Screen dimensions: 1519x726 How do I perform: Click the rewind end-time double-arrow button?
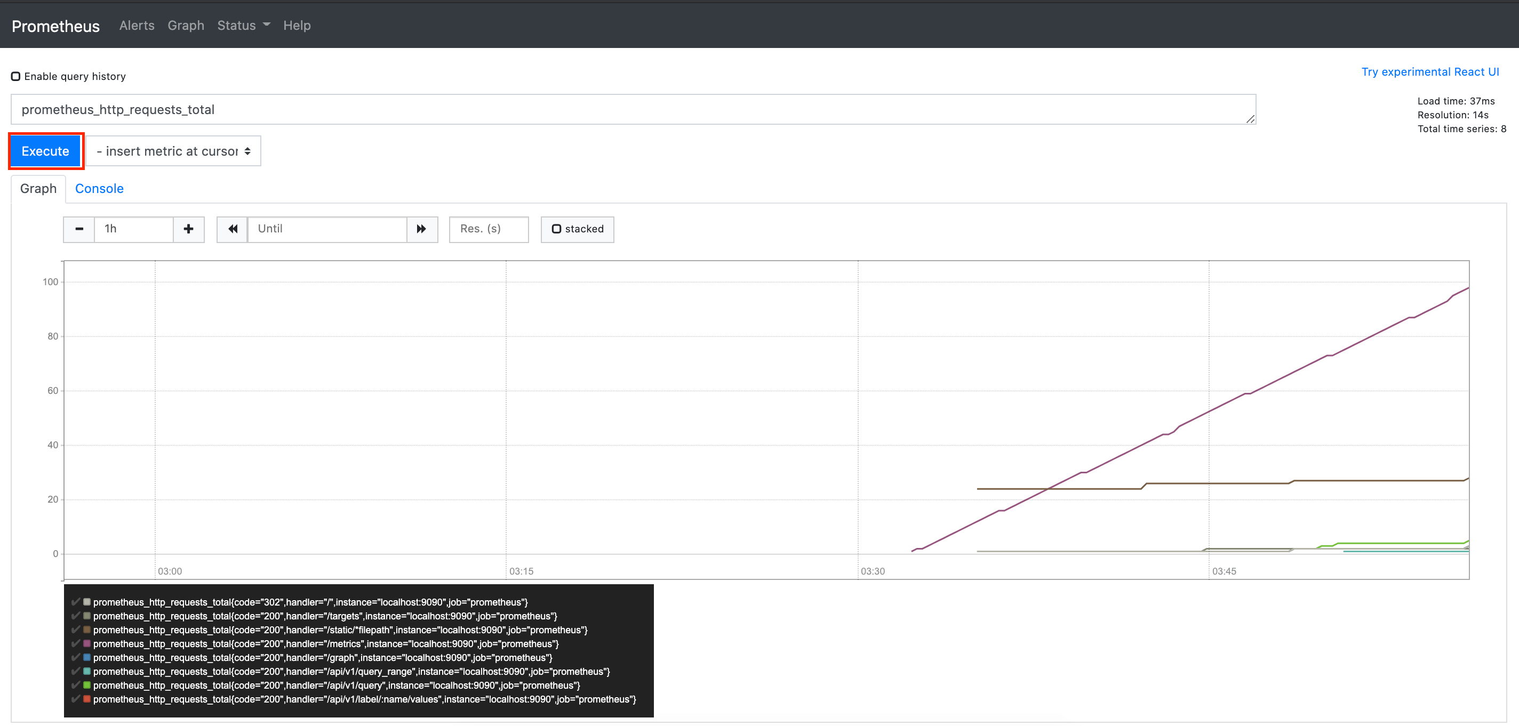(233, 229)
